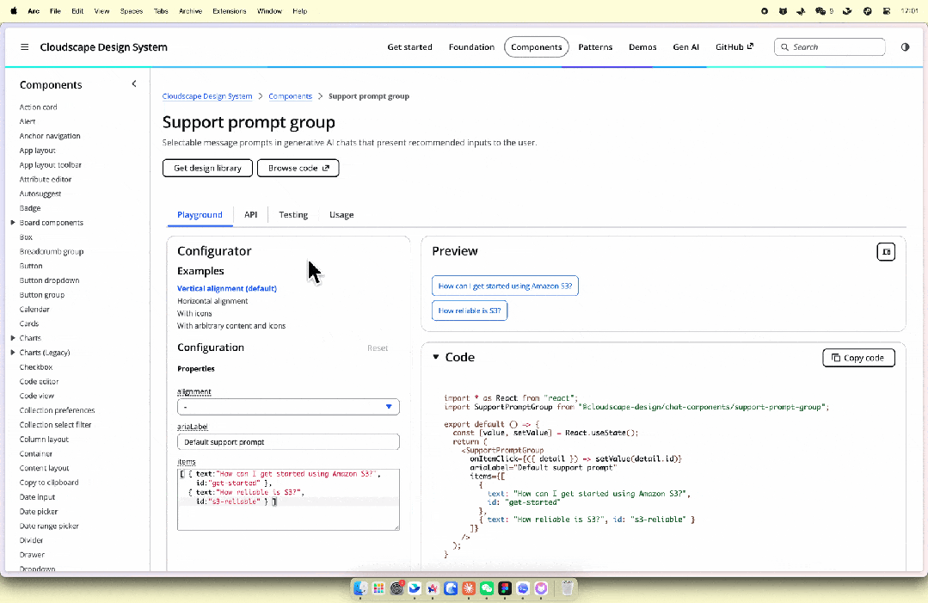The width and height of the screenshot is (928, 603).
Task: Open Browse code external link
Action: (298, 168)
